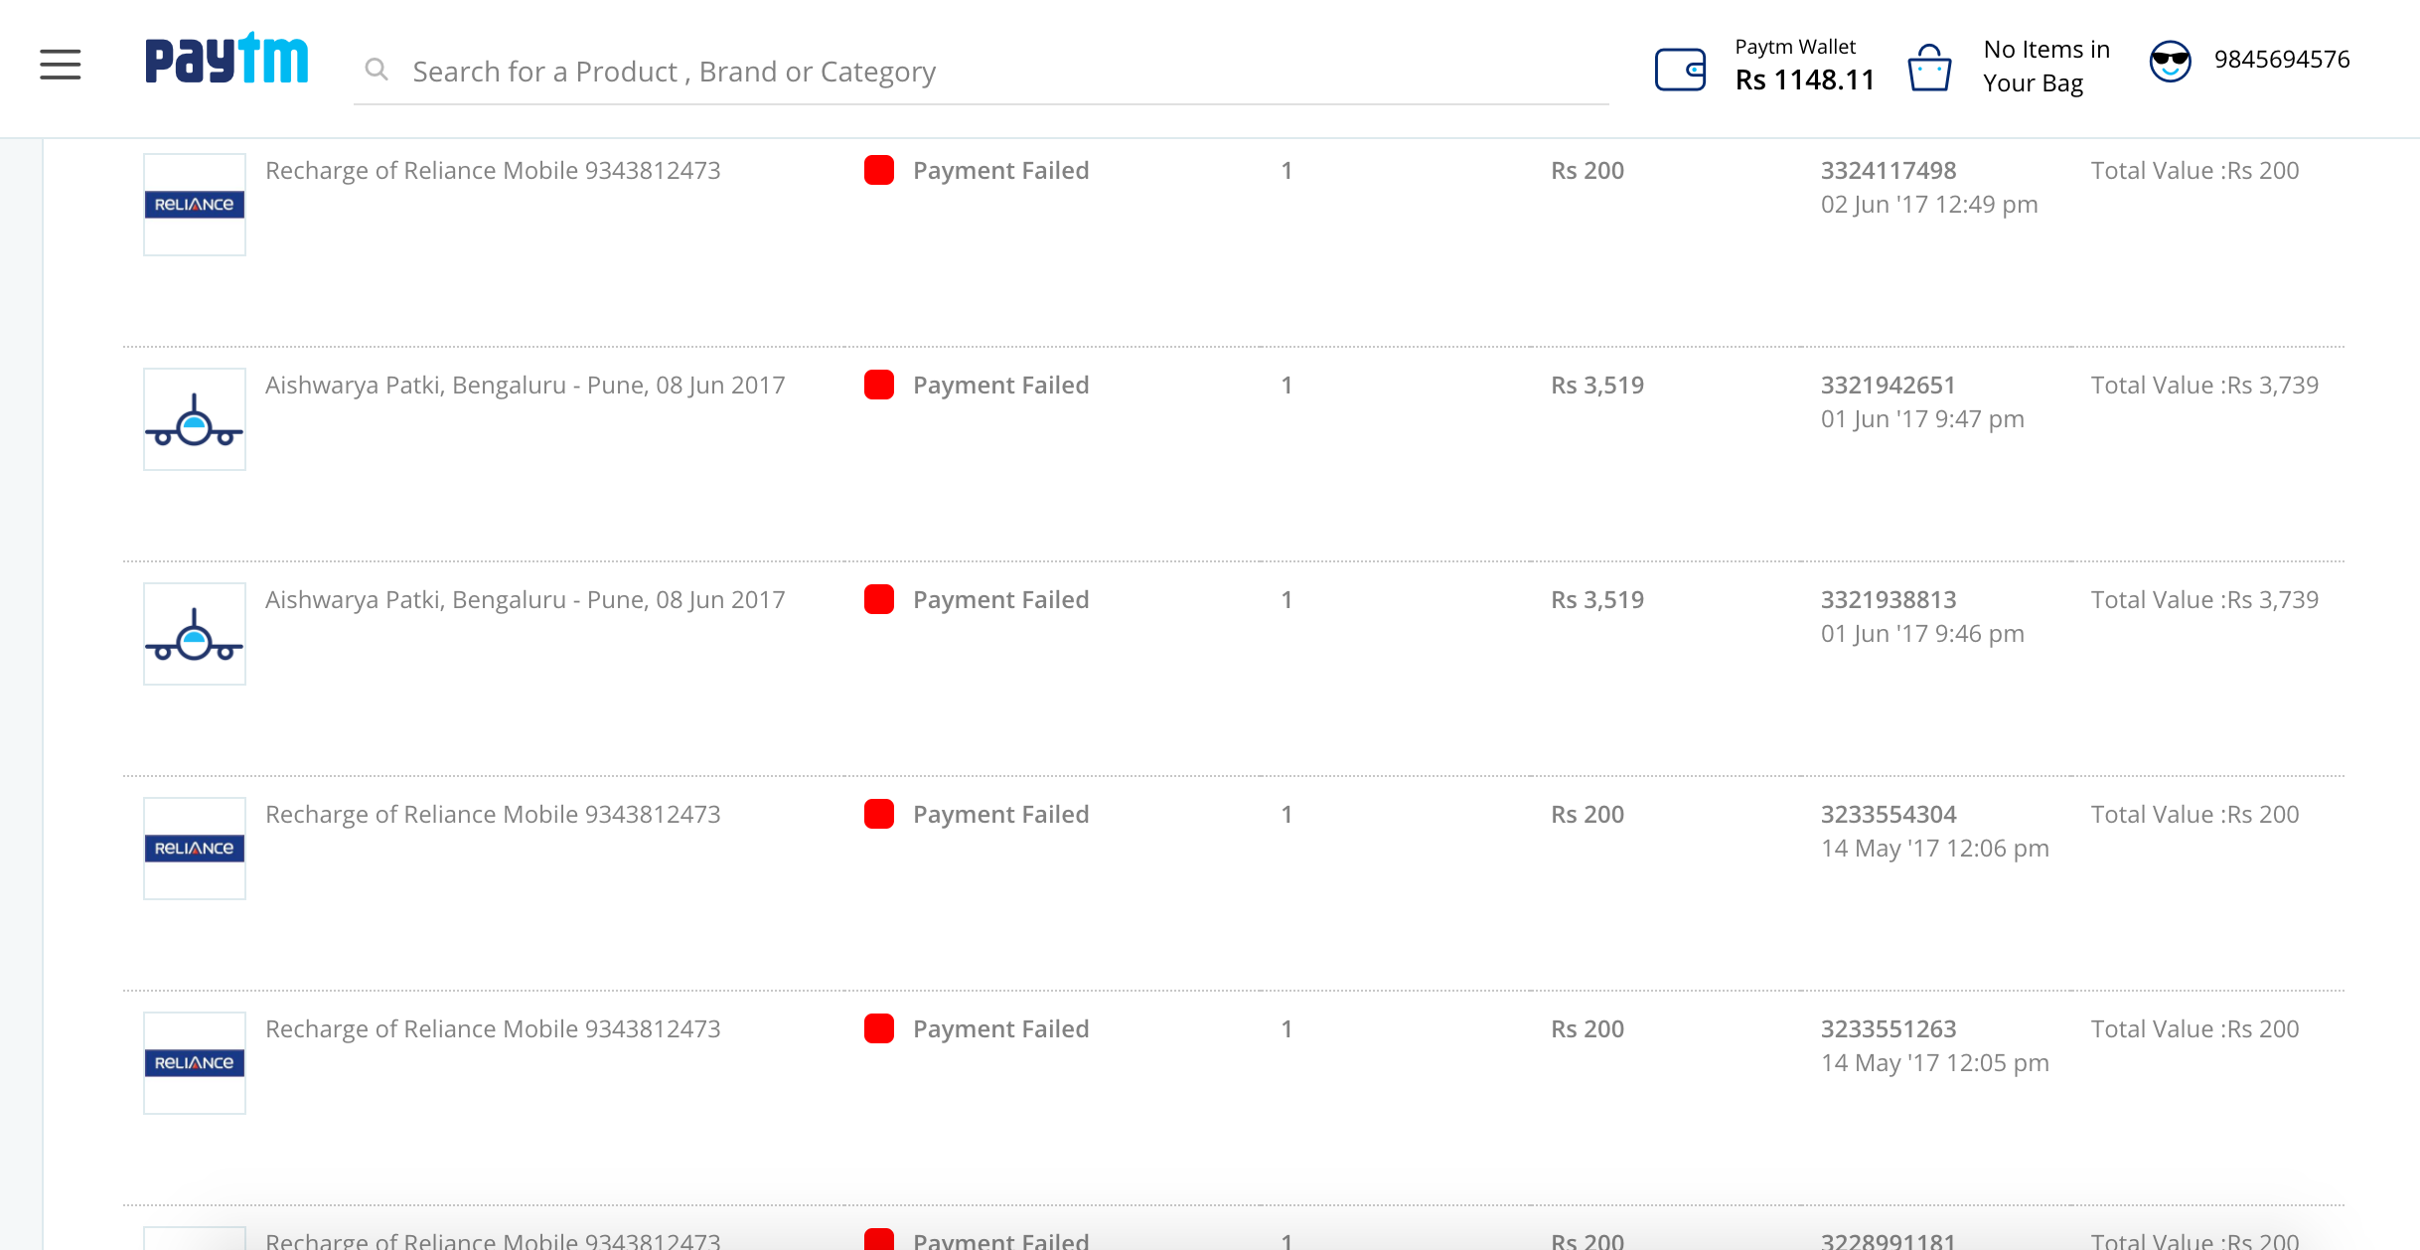Select order ID 3321942651
This screenshot has height=1250, width=2420.
(1888, 386)
